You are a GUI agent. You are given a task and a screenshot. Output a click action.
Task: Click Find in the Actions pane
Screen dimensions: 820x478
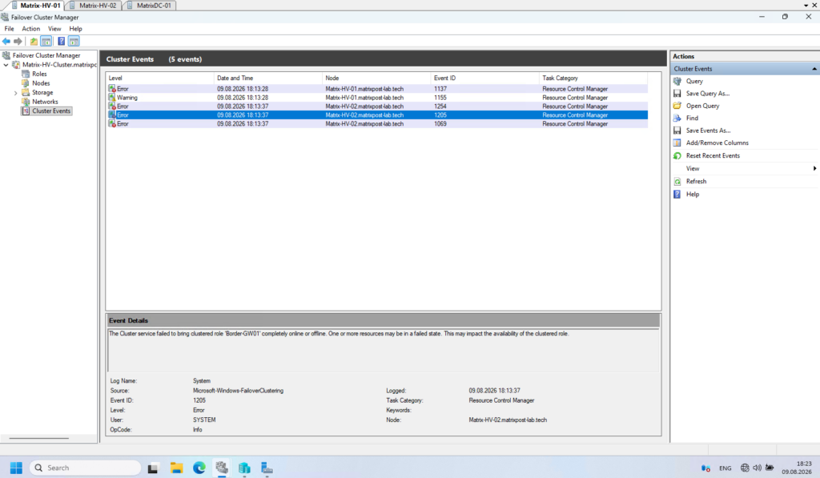click(692, 118)
